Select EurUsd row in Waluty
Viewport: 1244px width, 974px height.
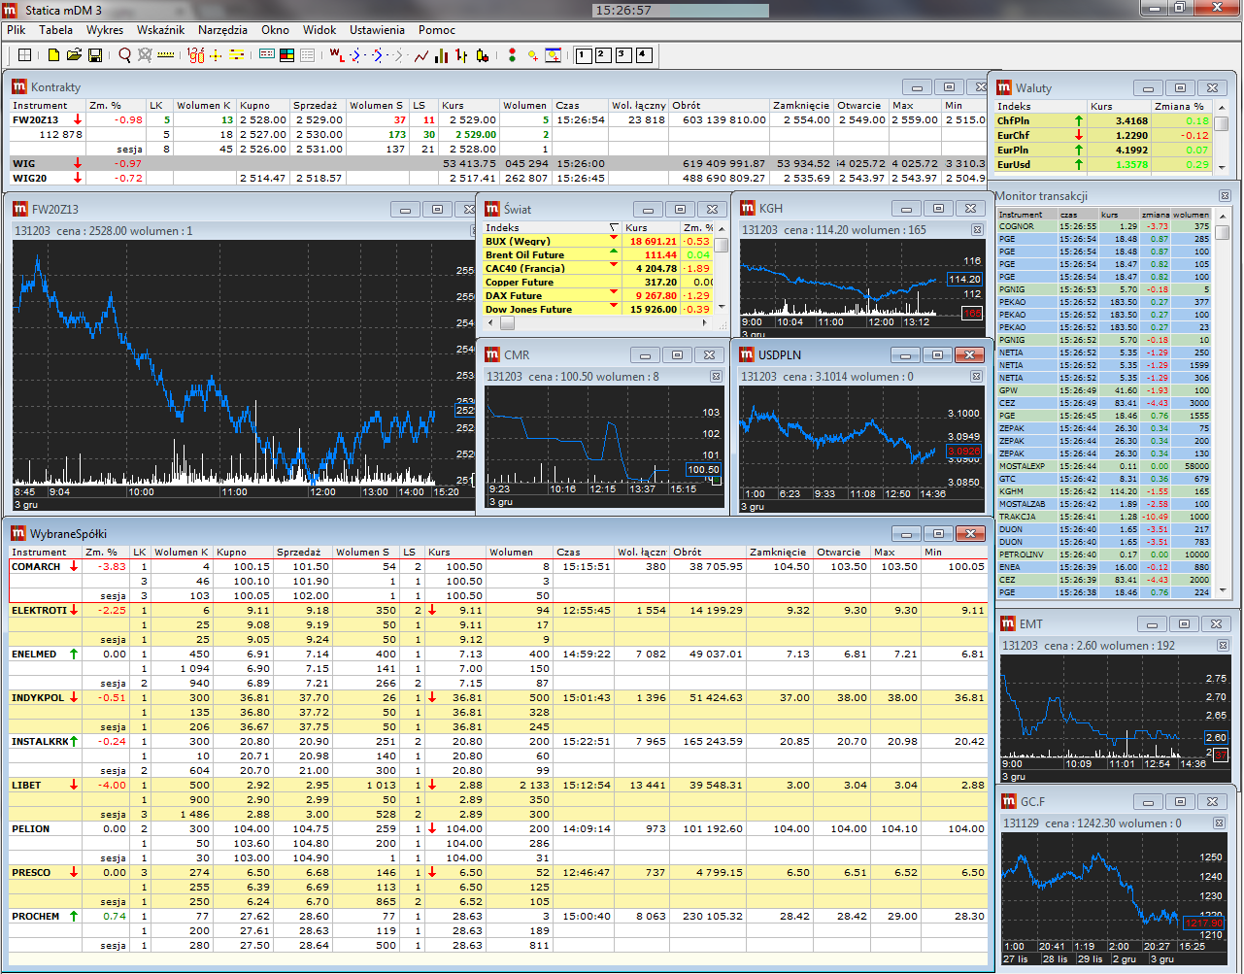pyautogui.click(x=1105, y=164)
